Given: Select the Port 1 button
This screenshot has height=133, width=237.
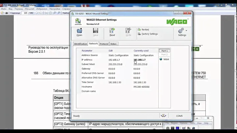Looking at the screenshot, I should (x=164, y=51).
